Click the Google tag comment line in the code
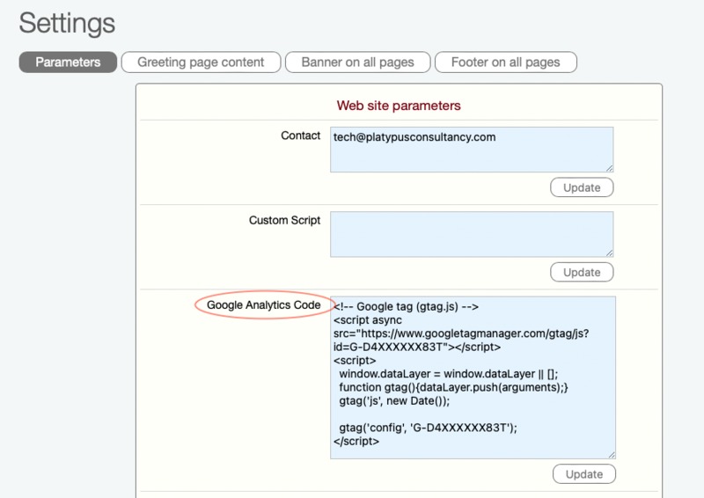This screenshot has height=498, width=704. coord(406,306)
